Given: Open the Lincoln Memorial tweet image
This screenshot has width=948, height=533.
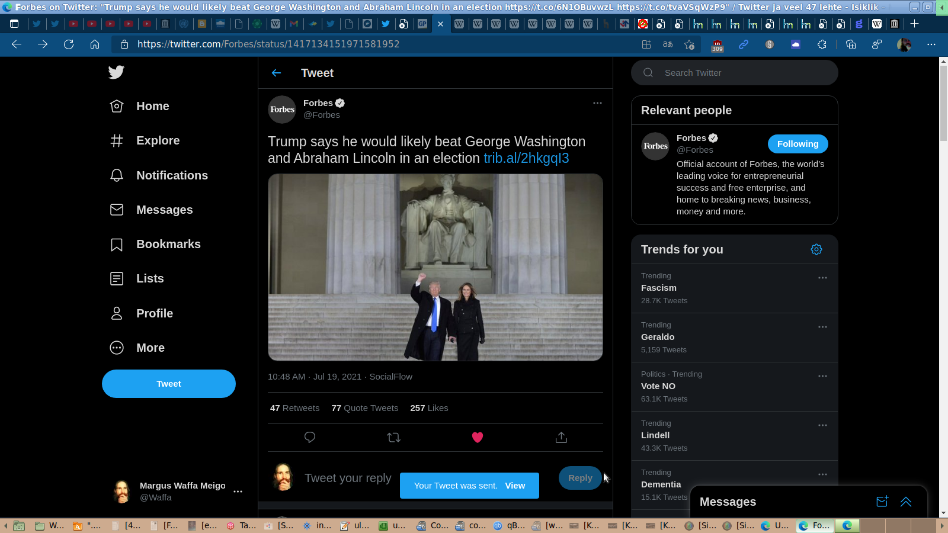Looking at the screenshot, I should pyautogui.click(x=435, y=267).
